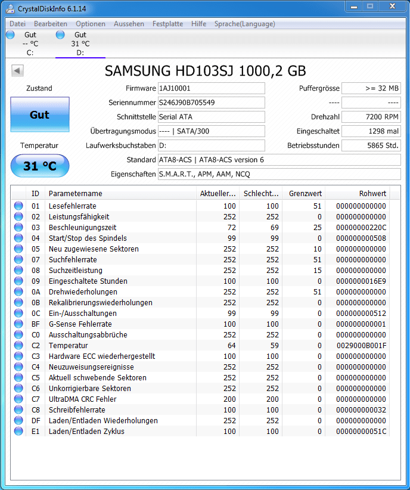The height and width of the screenshot is (490, 410).
Task: Click status orb for Lesefehlerrate row
Action: pyautogui.click(x=18, y=206)
